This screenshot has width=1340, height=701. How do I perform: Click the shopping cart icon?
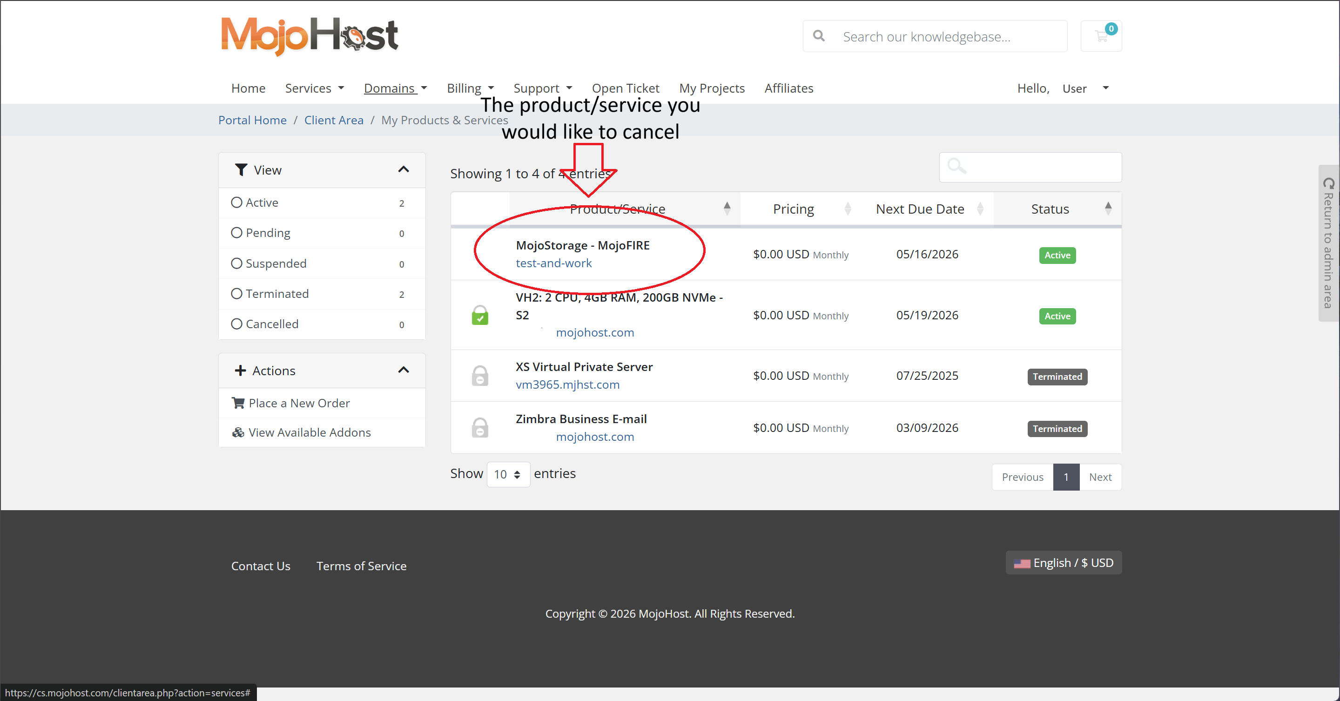point(1101,36)
